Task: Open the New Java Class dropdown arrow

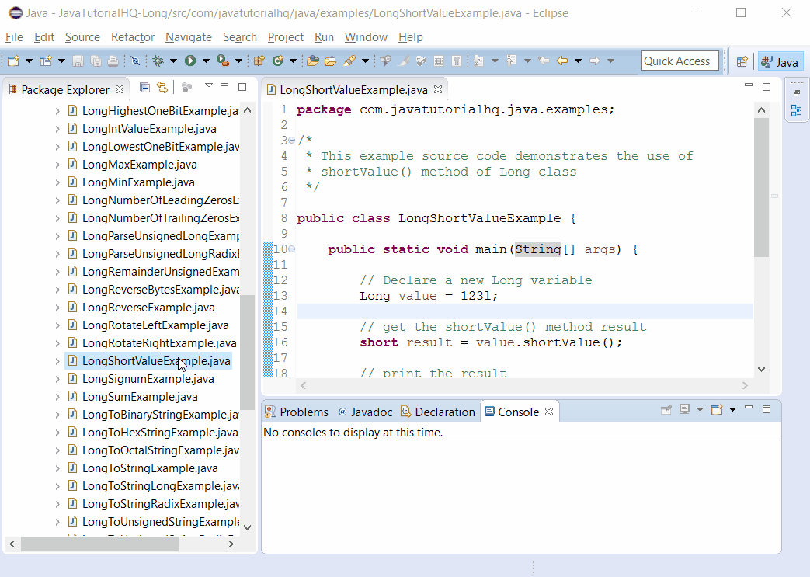Action: [293, 61]
